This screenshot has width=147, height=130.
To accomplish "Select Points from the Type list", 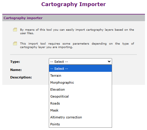I will pos(80,124).
